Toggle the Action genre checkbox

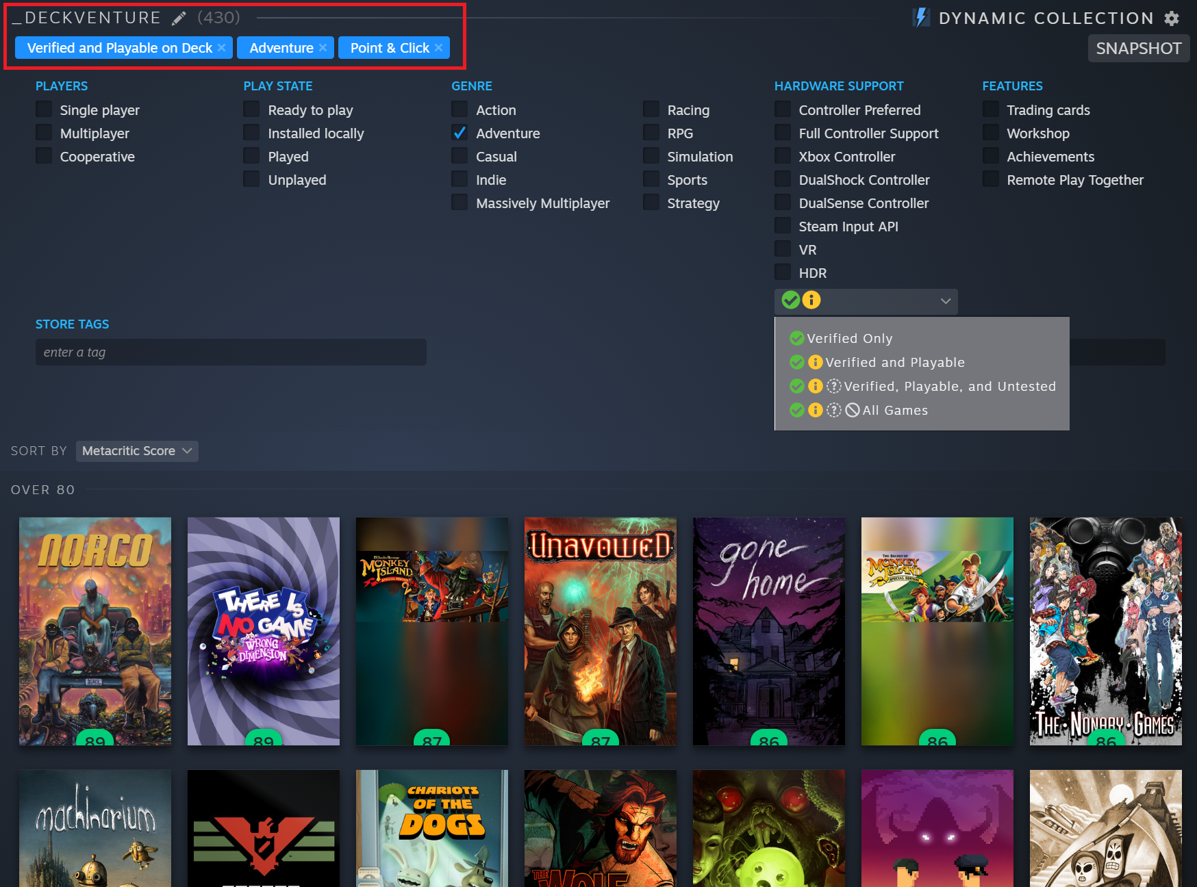tap(459, 110)
